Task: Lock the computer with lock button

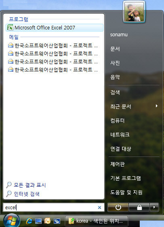Action: 139,207
